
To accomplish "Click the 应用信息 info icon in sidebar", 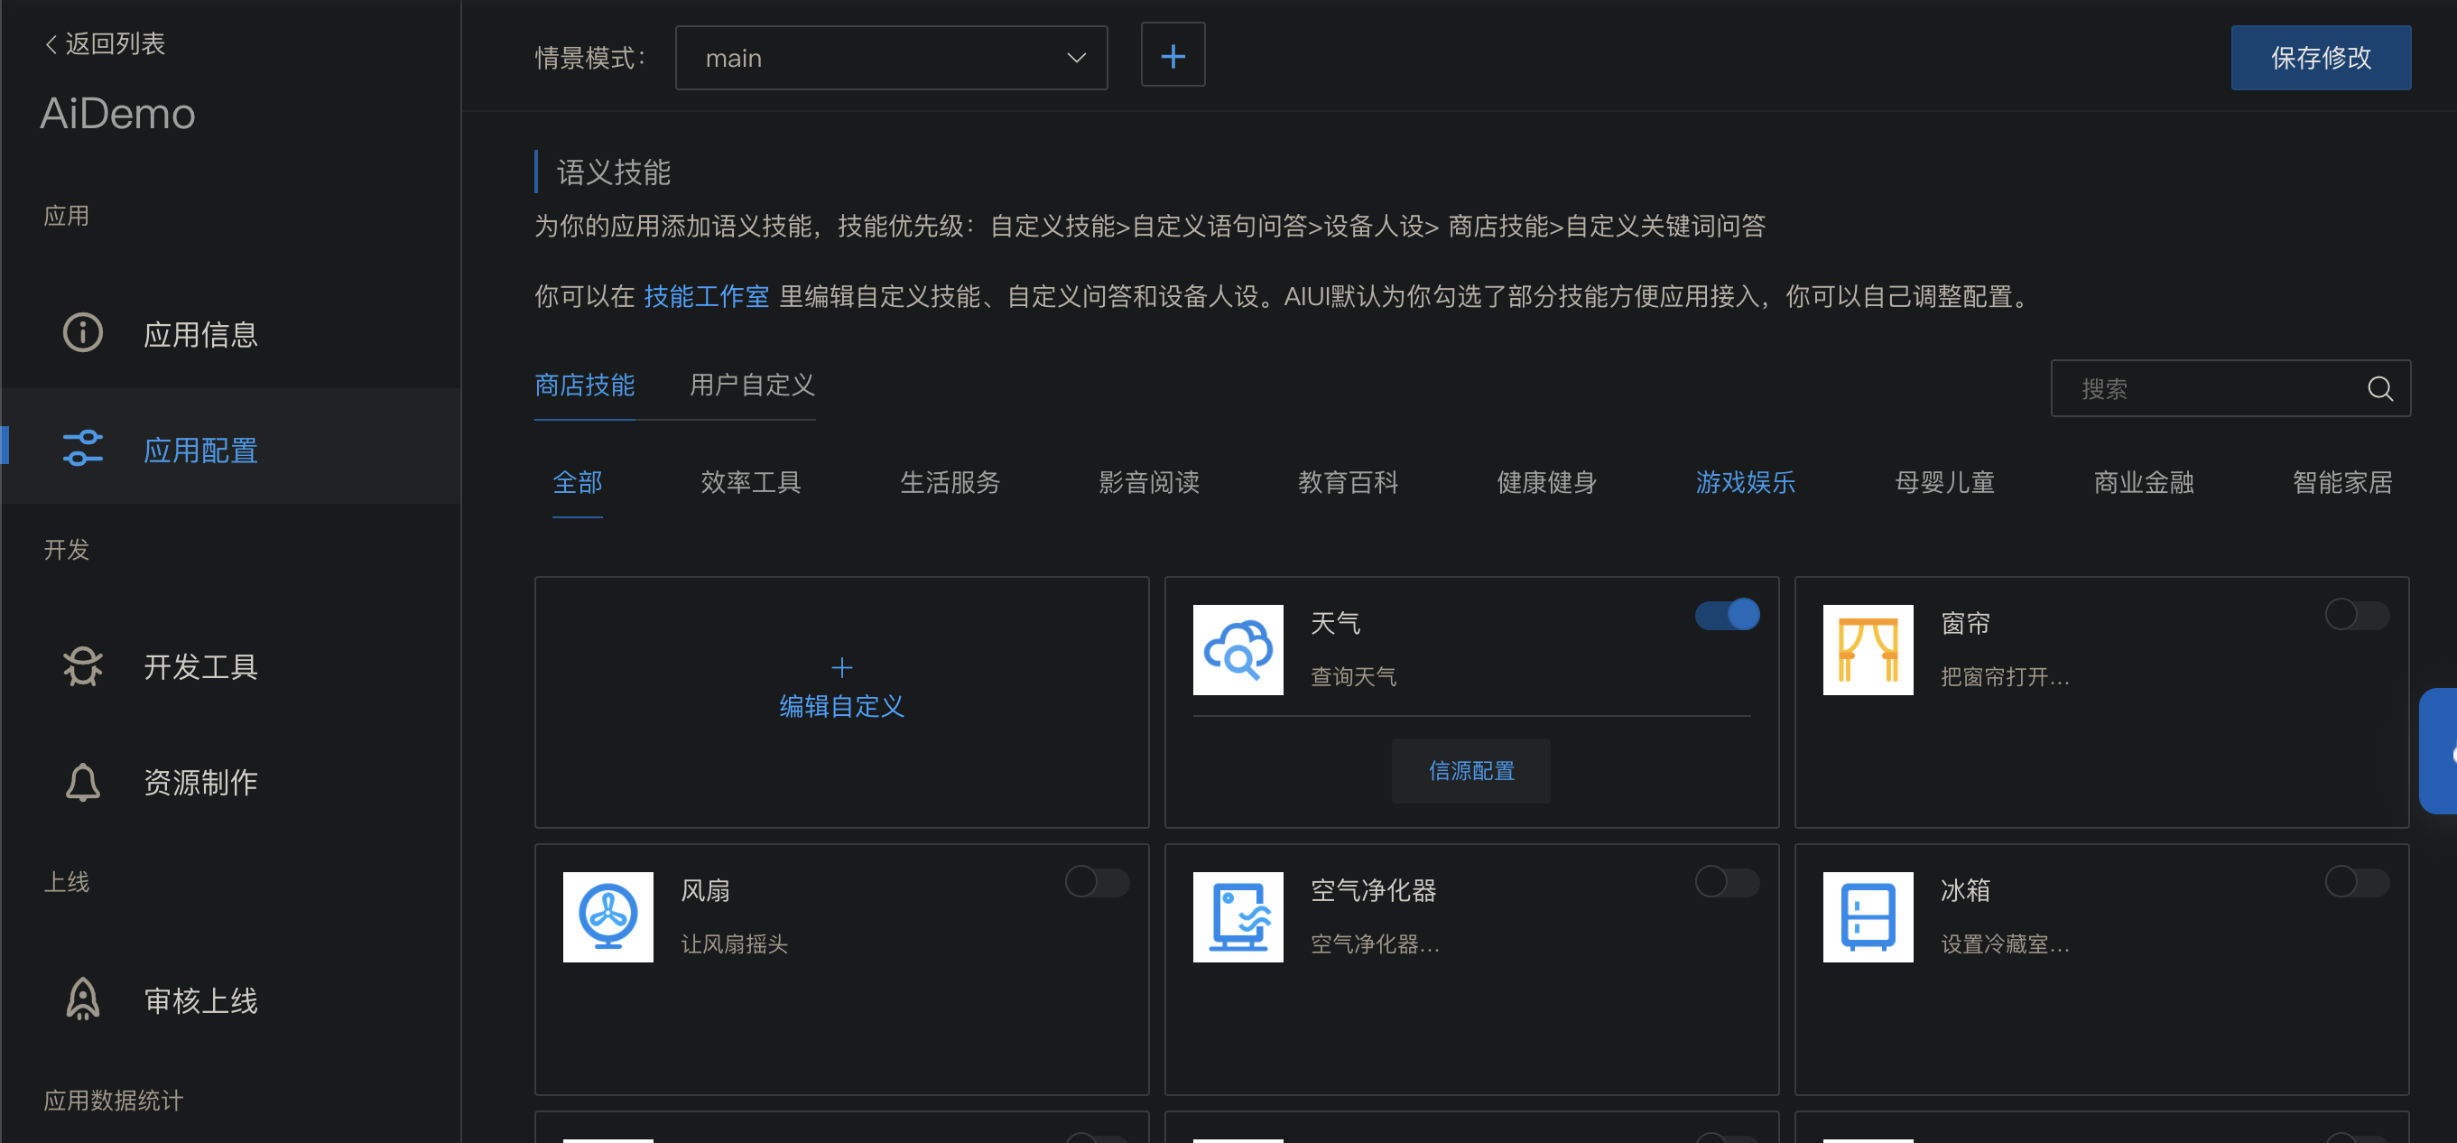I will 83,332.
